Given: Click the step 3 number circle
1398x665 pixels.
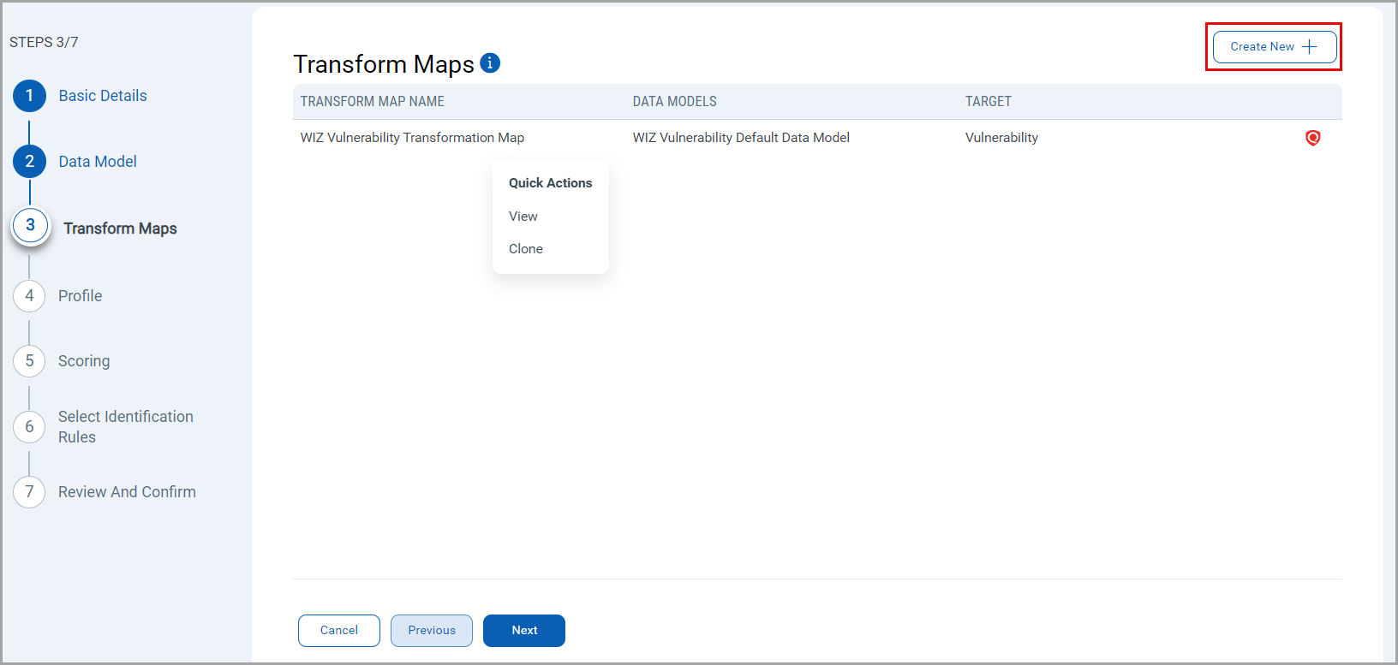Looking at the screenshot, I should (31, 226).
